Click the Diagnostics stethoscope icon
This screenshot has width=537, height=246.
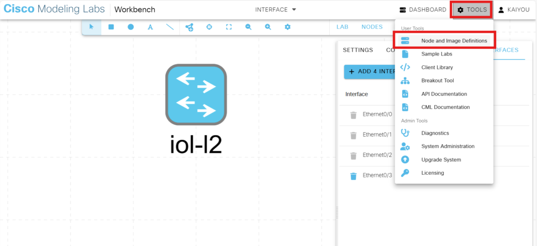405,133
